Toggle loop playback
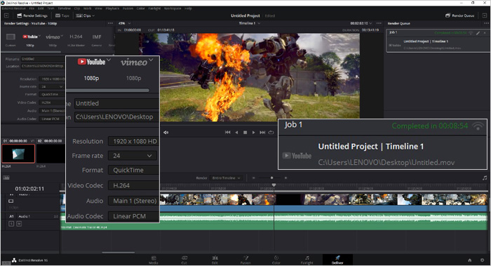491x266 pixels. tap(271, 133)
